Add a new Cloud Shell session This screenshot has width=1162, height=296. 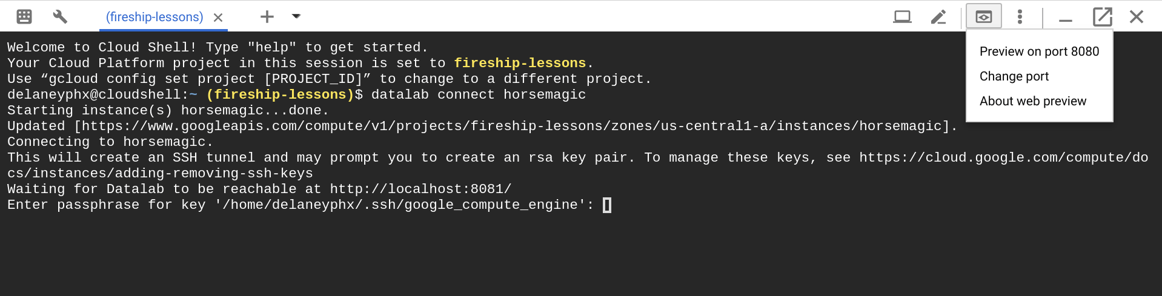coord(267,16)
